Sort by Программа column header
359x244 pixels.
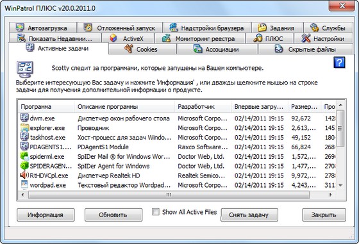pos(46,106)
